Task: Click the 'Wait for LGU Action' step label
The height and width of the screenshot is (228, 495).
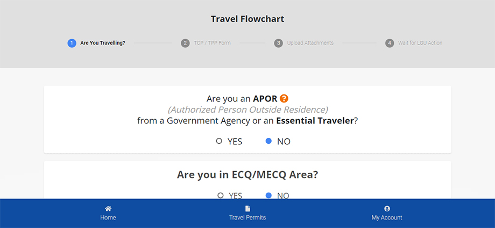Action: pos(420,43)
